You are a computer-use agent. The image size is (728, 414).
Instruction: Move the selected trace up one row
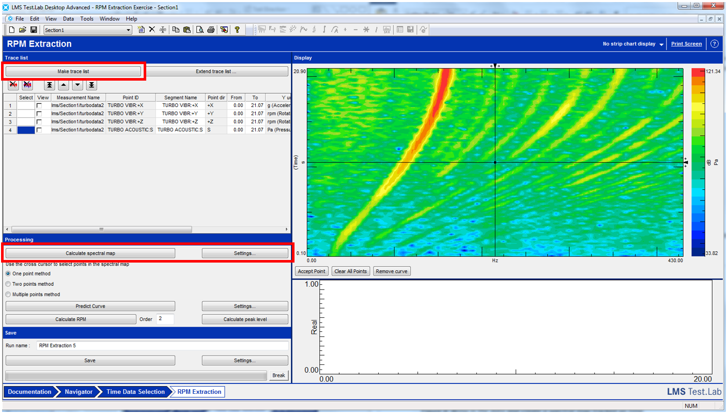[x=63, y=85]
